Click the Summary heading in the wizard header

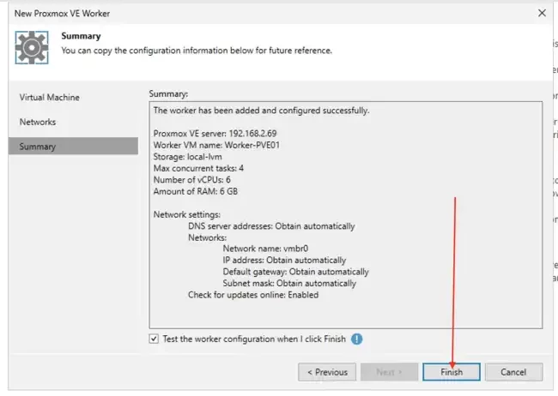pyautogui.click(x=81, y=36)
